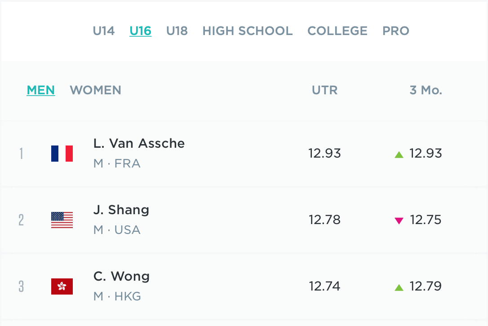The image size is (488, 326).
Task: Click the France flag icon
Action: (62, 154)
